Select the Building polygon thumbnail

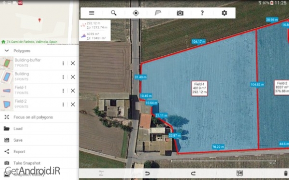point(6,77)
